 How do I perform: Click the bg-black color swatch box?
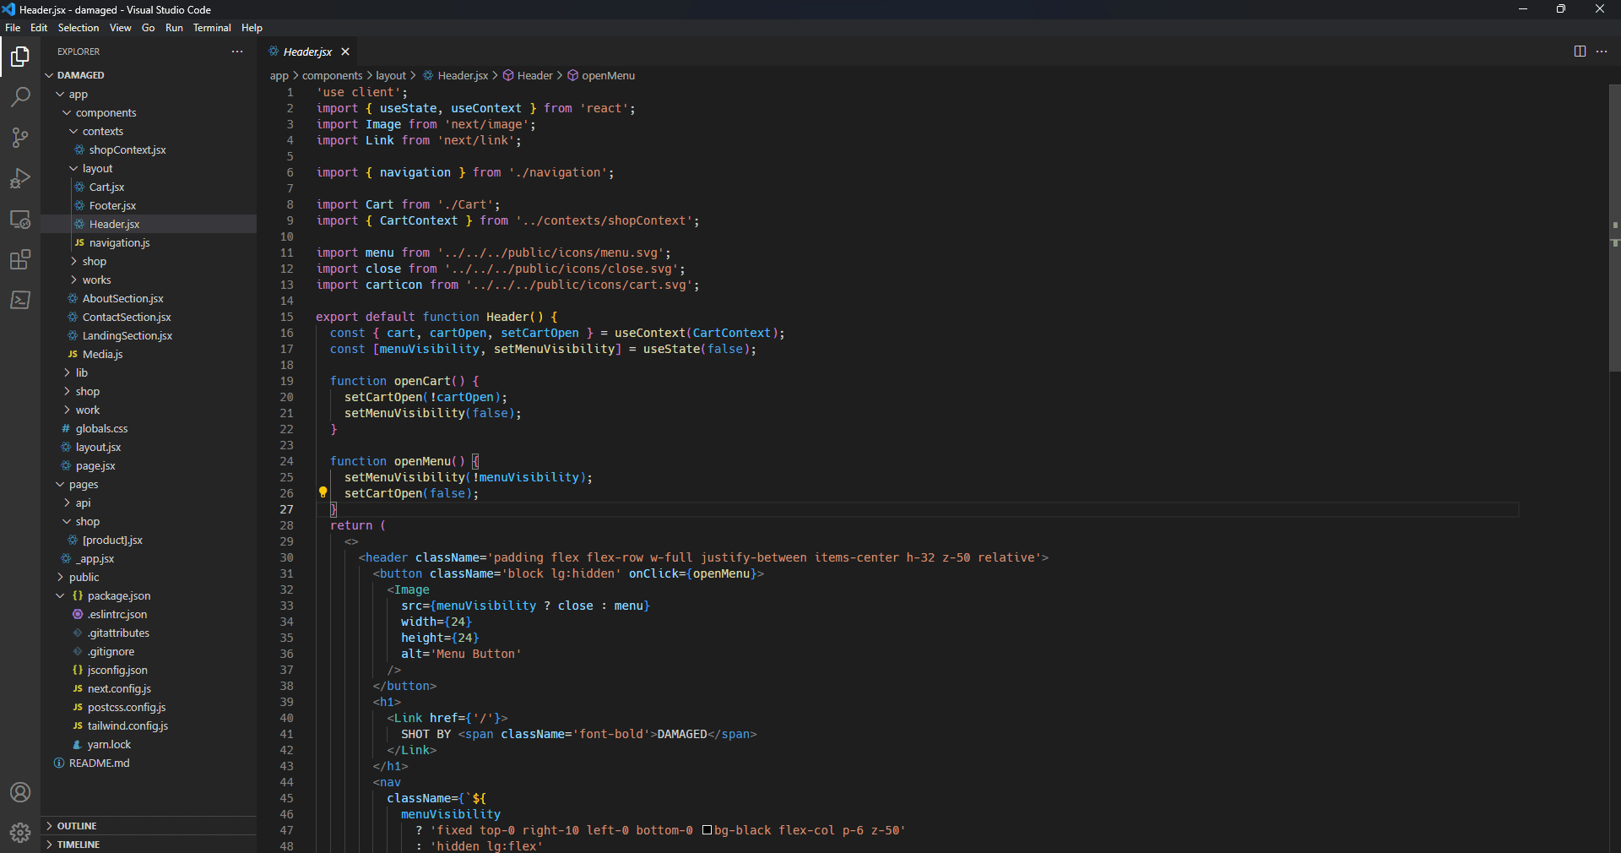point(707,830)
